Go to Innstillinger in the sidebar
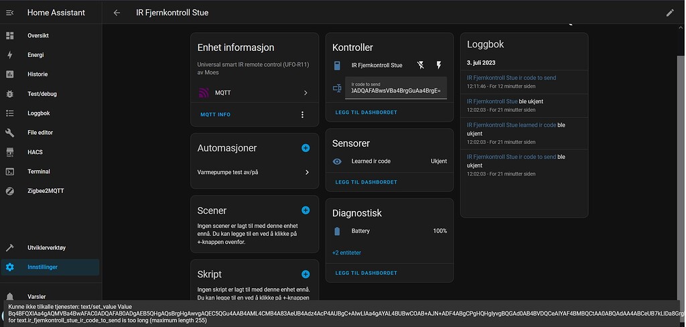Screen dimensions: 686x327 pyautogui.click(x=42, y=267)
